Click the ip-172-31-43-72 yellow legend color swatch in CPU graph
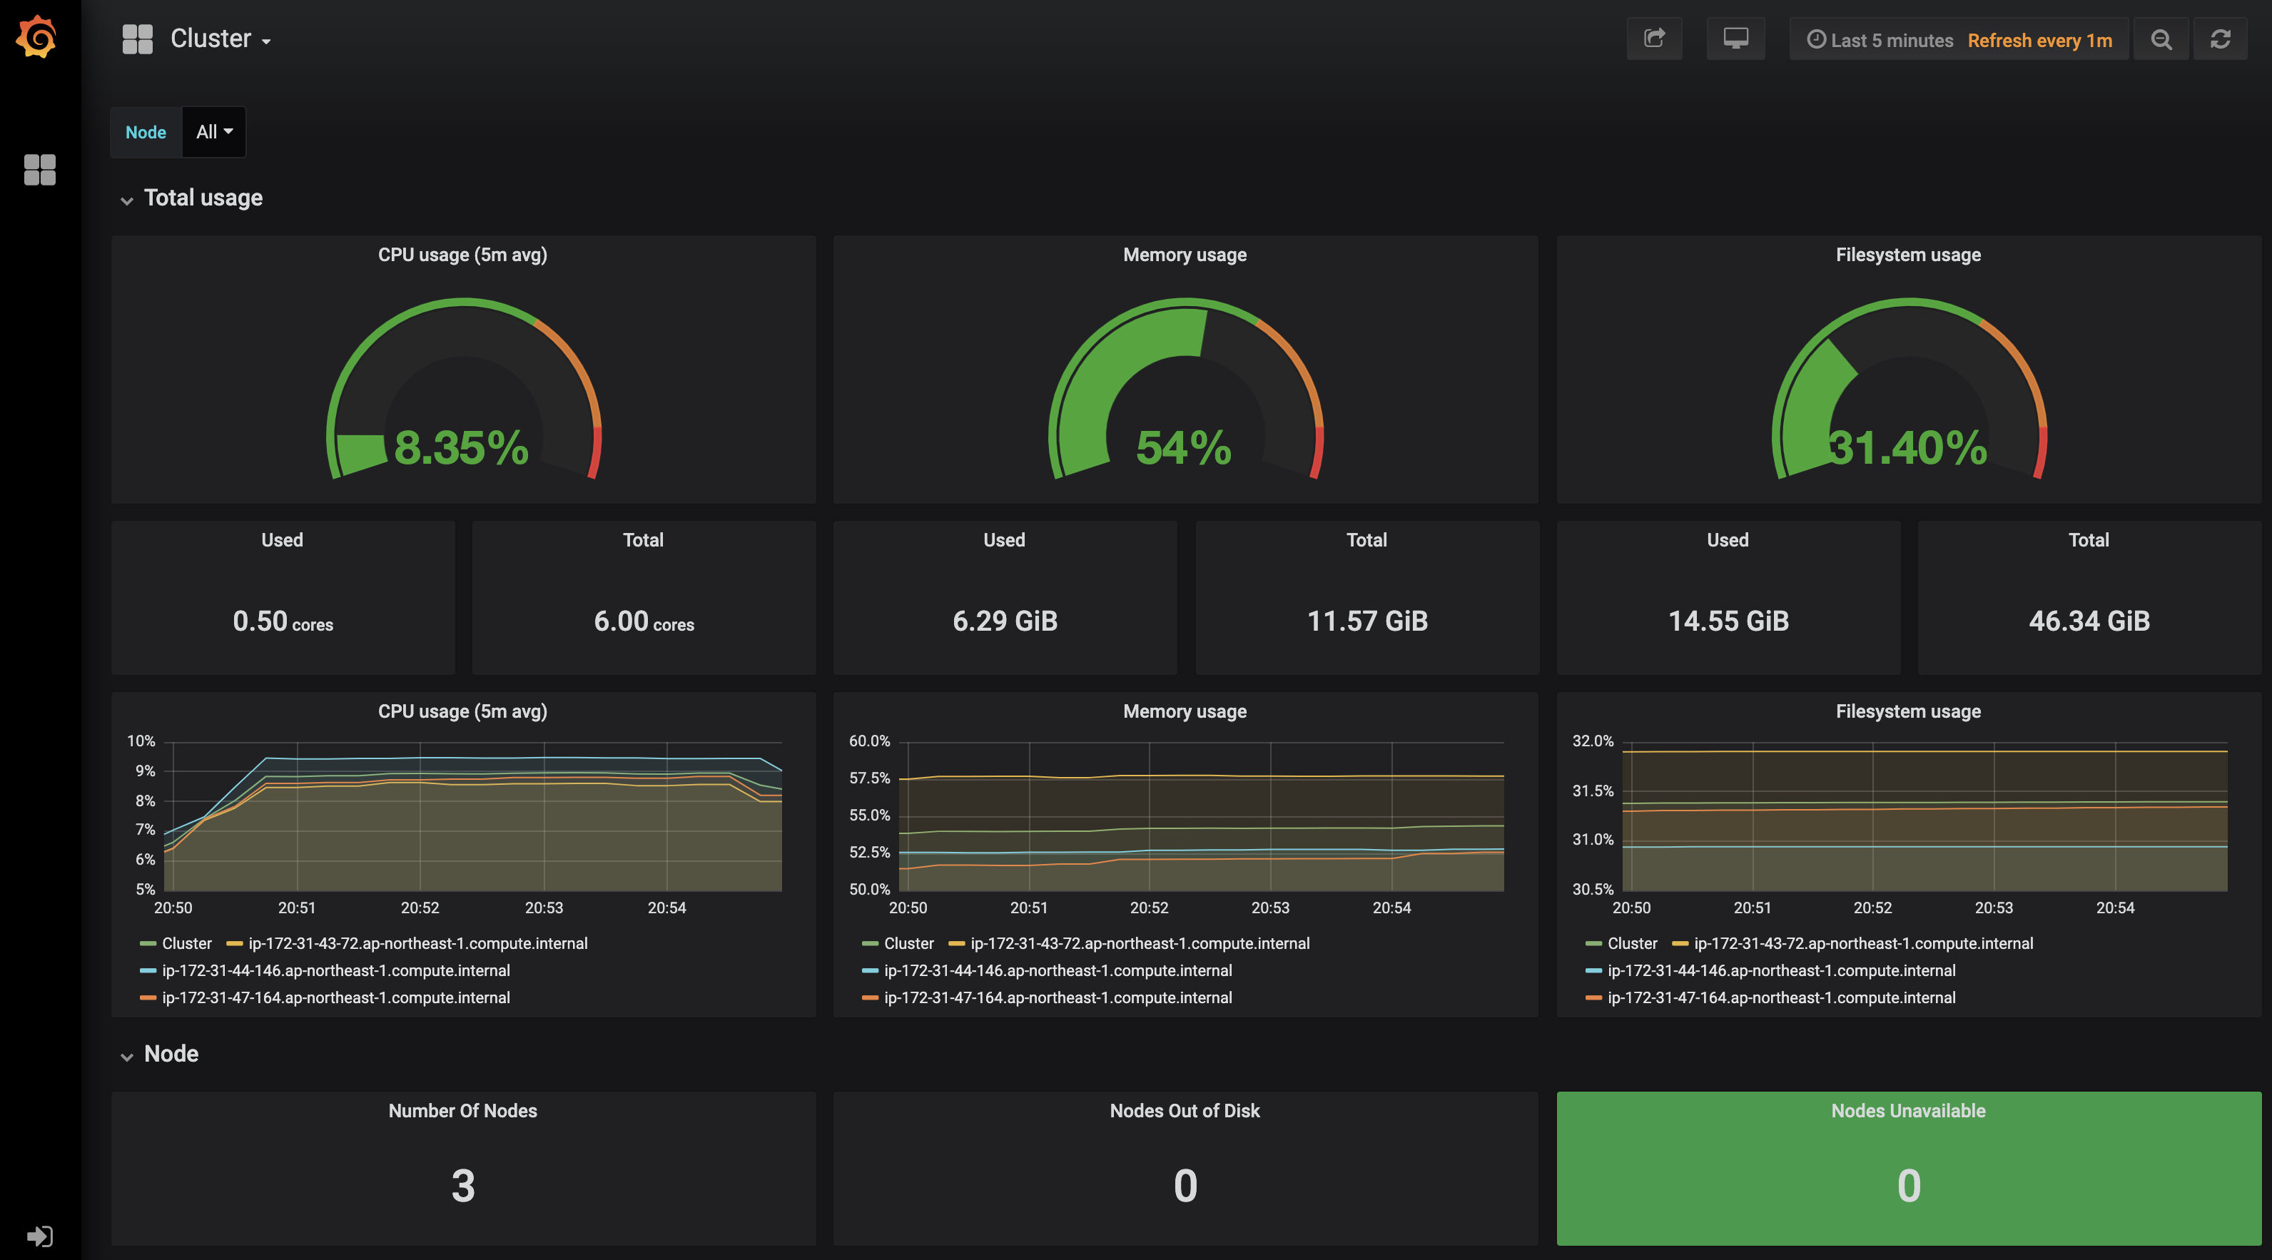The image size is (2272, 1260). (x=235, y=943)
